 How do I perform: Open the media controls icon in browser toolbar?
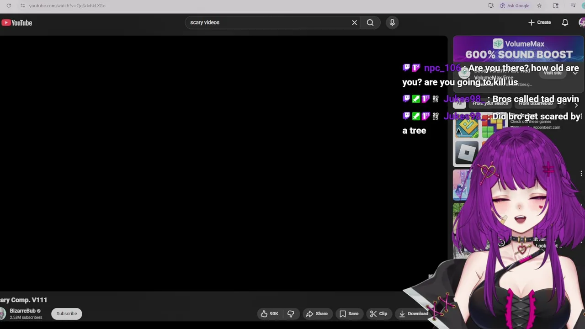coord(573,5)
